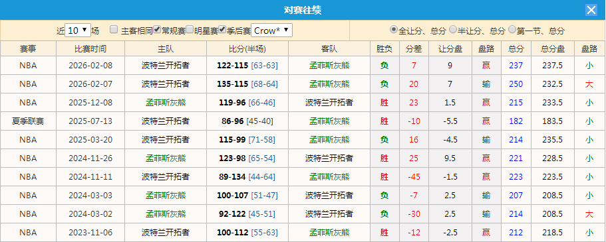Open score 122-115 on 2026-02-08
Screen dimensions: 606x242
tap(232, 66)
